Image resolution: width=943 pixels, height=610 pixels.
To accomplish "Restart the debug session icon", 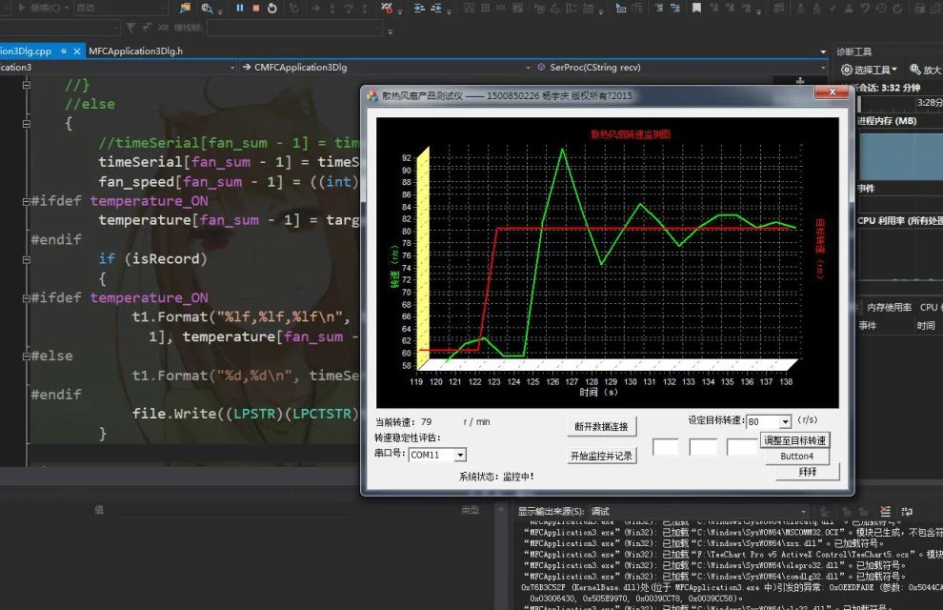I will pos(272,8).
